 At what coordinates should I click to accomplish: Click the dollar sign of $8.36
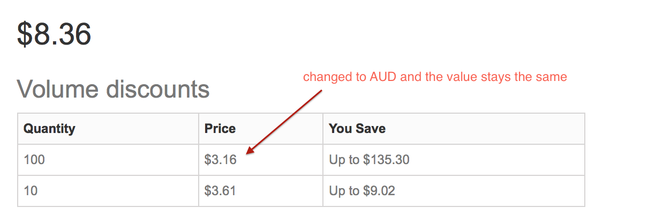(25, 34)
